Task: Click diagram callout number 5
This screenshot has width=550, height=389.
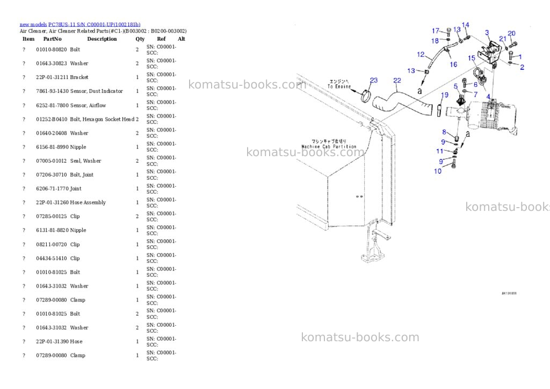Action: coord(455,86)
